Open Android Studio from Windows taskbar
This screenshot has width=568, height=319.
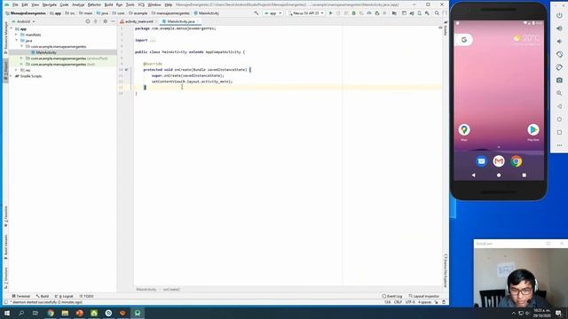(138, 313)
